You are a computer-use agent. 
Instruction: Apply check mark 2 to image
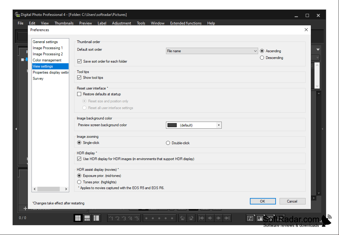point(117,218)
